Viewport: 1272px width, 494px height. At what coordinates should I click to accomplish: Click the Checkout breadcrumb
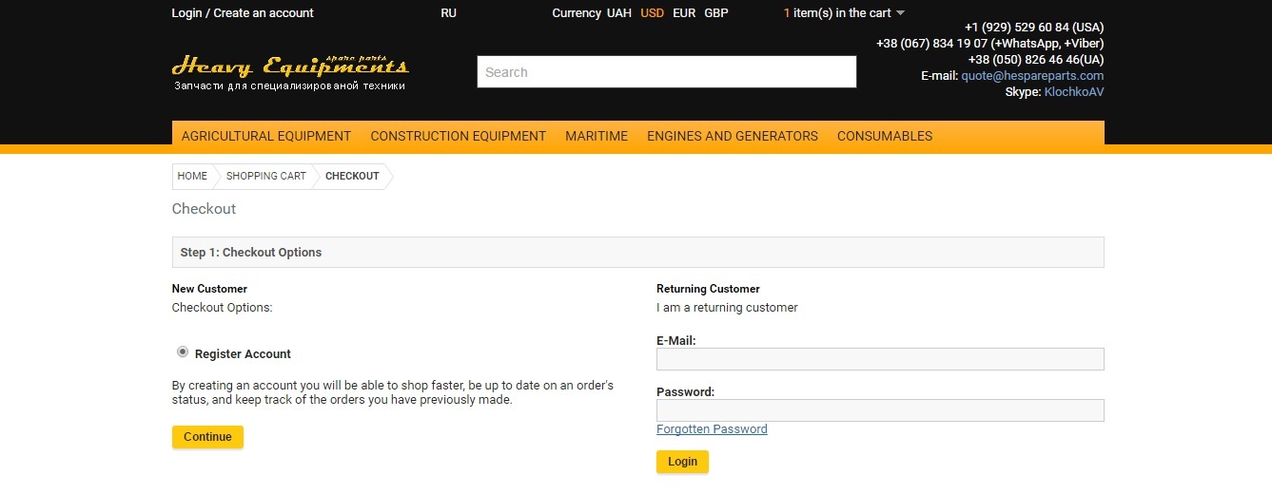pyautogui.click(x=352, y=176)
